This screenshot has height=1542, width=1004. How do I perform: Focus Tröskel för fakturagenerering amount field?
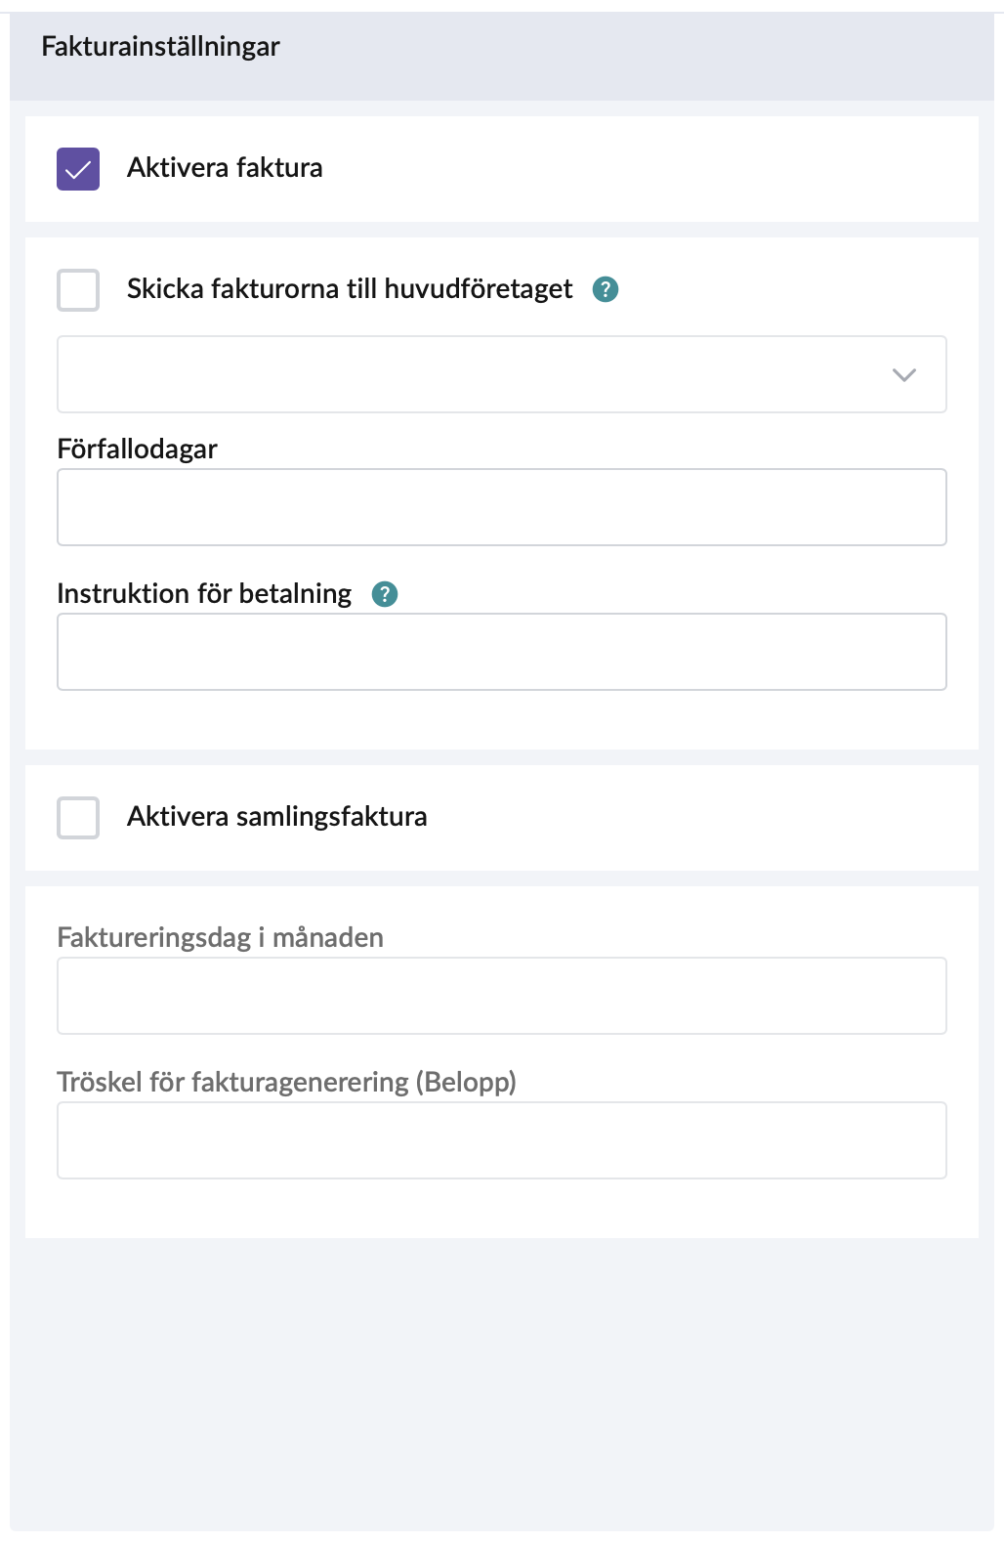click(502, 1140)
